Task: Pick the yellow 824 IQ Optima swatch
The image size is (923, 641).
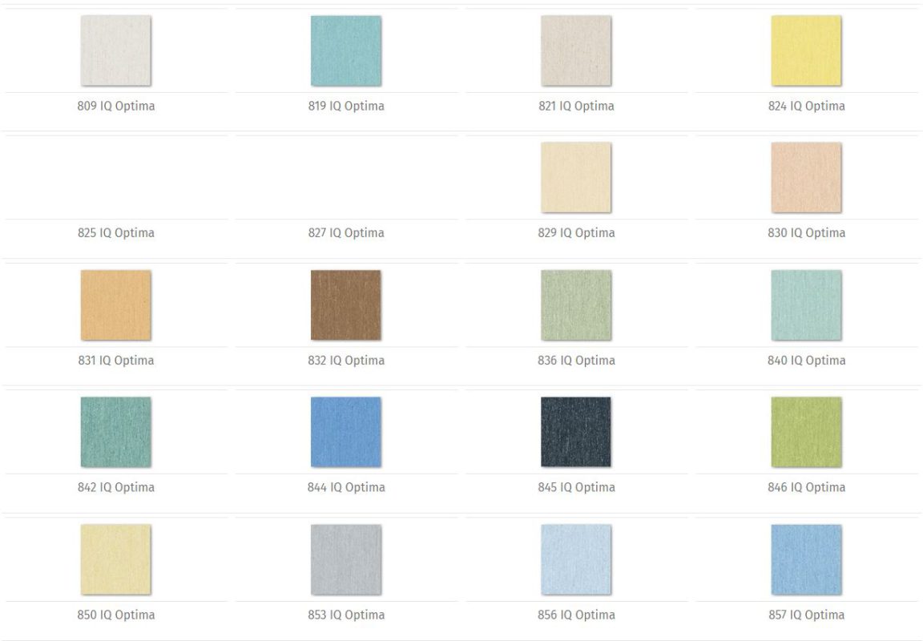Action: [x=806, y=50]
